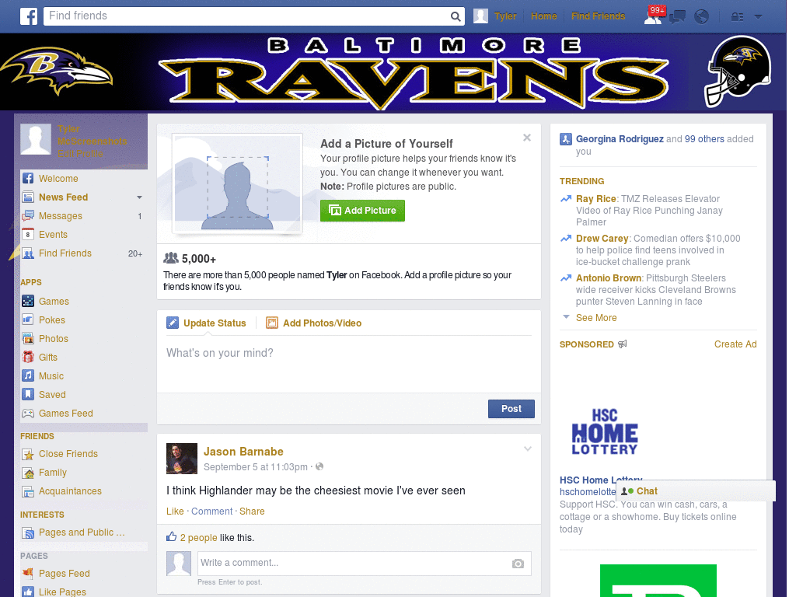The height and width of the screenshot is (597, 796).
Task: Open Messages from sidebar
Action: click(61, 216)
